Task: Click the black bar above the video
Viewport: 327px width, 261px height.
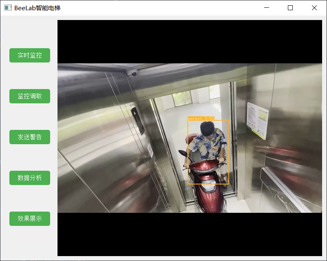Action: [x=190, y=42]
